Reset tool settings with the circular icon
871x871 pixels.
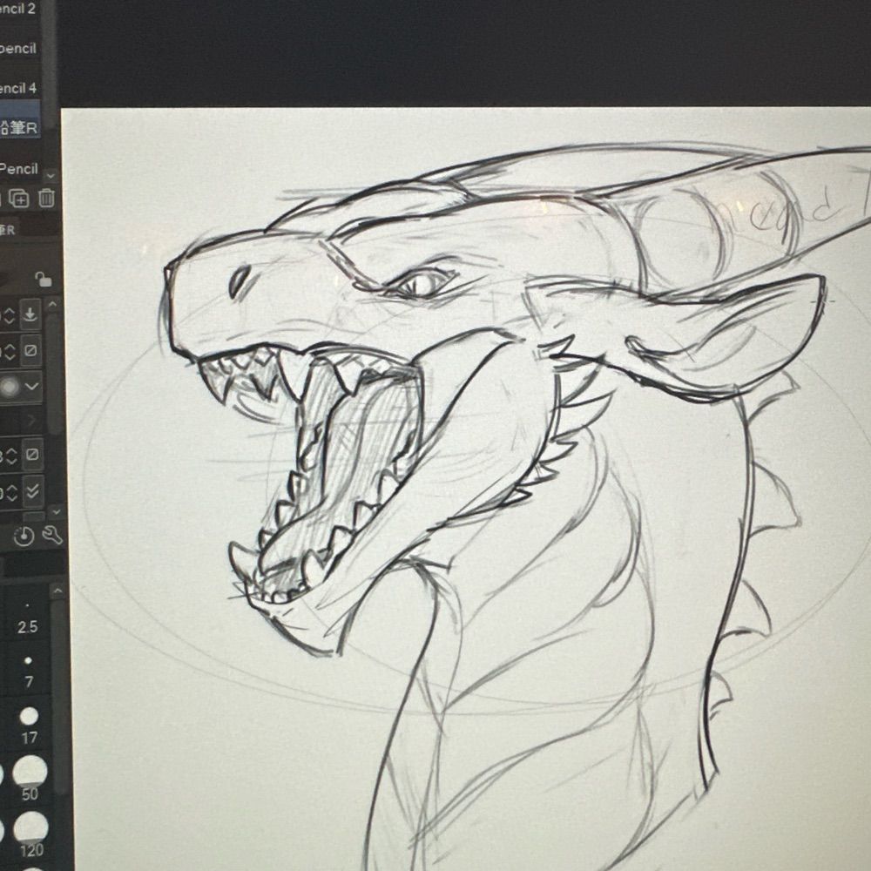pos(24,536)
